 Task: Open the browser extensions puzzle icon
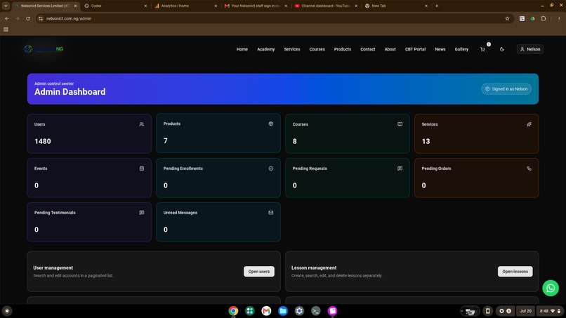click(544, 18)
